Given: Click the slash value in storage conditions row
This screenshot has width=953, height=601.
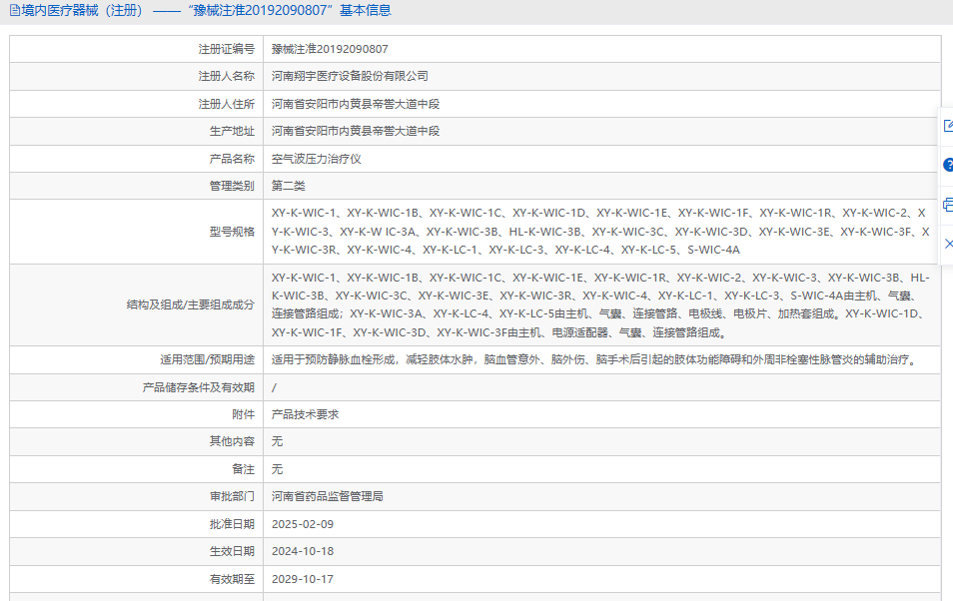Looking at the screenshot, I should coord(274,387).
